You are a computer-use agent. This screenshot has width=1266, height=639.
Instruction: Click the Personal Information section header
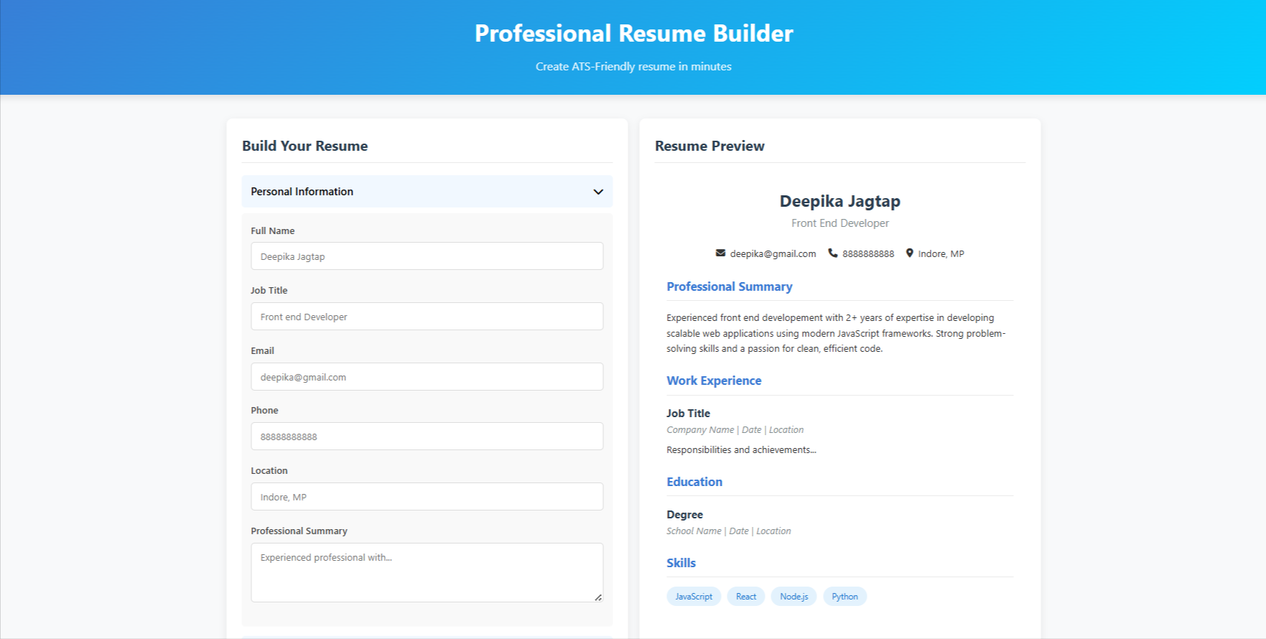pyautogui.click(x=427, y=192)
